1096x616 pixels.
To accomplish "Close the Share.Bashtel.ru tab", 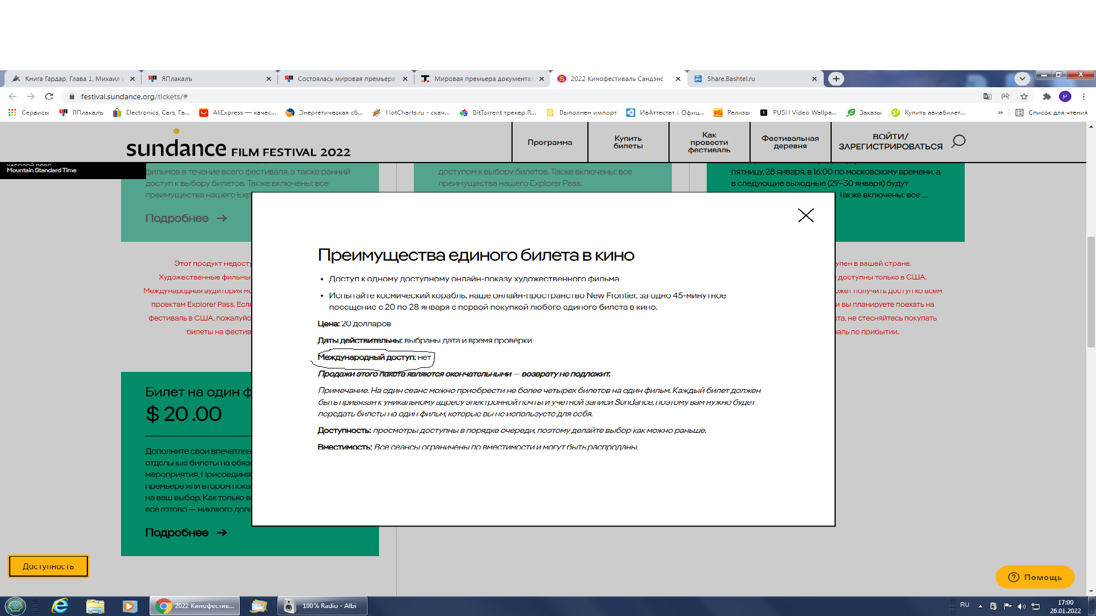I will coord(815,79).
